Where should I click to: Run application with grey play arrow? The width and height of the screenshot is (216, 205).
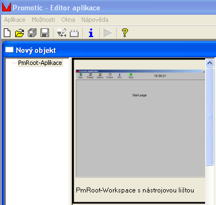(108, 33)
